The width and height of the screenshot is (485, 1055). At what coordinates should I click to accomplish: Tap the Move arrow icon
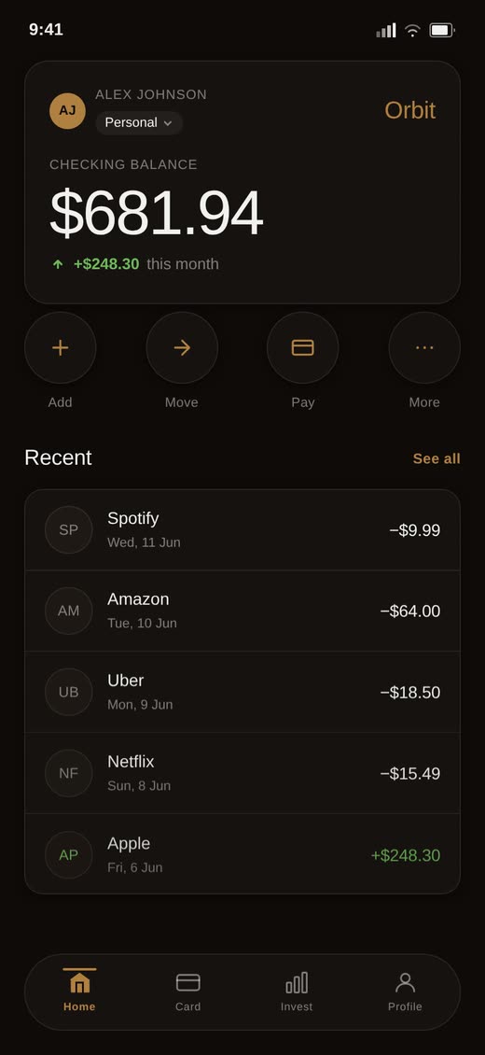tap(182, 348)
